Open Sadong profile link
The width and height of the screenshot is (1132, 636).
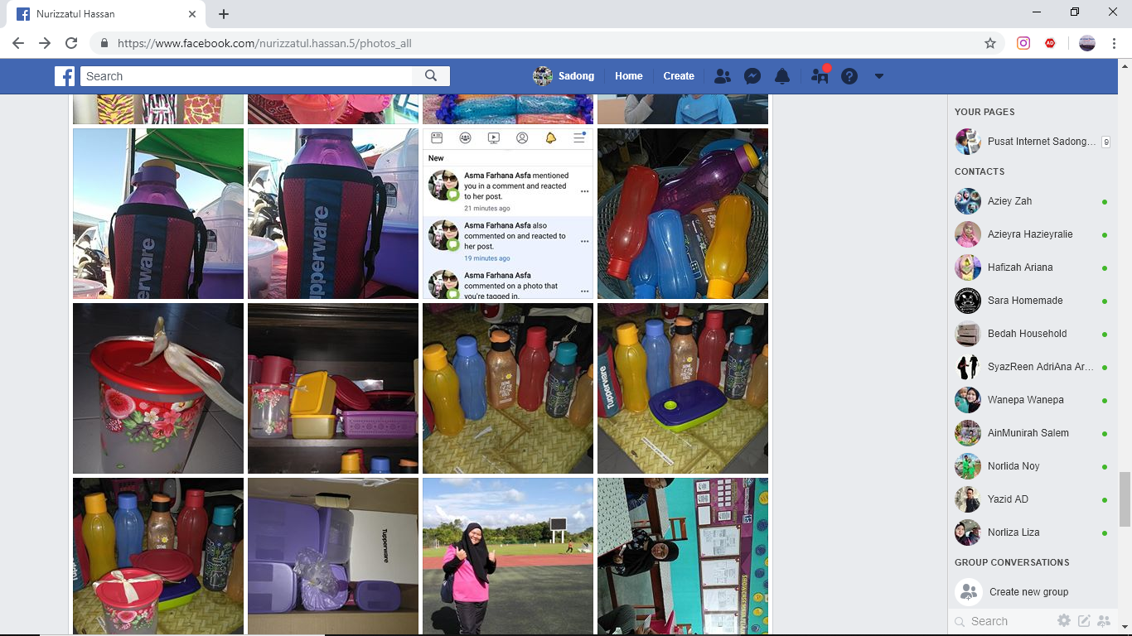tap(564, 76)
